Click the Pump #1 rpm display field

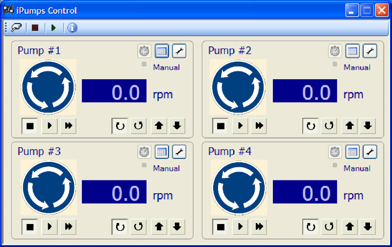pyautogui.click(x=114, y=91)
